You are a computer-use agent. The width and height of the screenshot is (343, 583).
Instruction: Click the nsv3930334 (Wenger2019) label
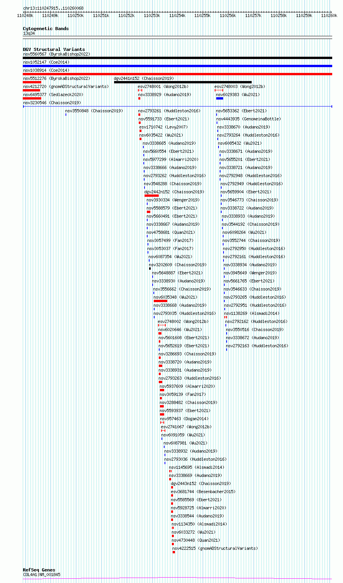(173, 200)
